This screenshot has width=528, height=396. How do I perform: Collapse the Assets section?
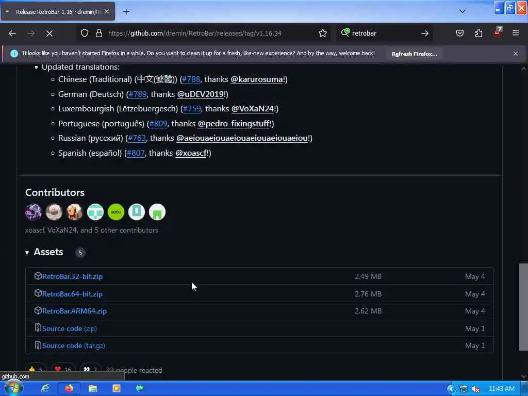pyautogui.click(x=44, y=252)
